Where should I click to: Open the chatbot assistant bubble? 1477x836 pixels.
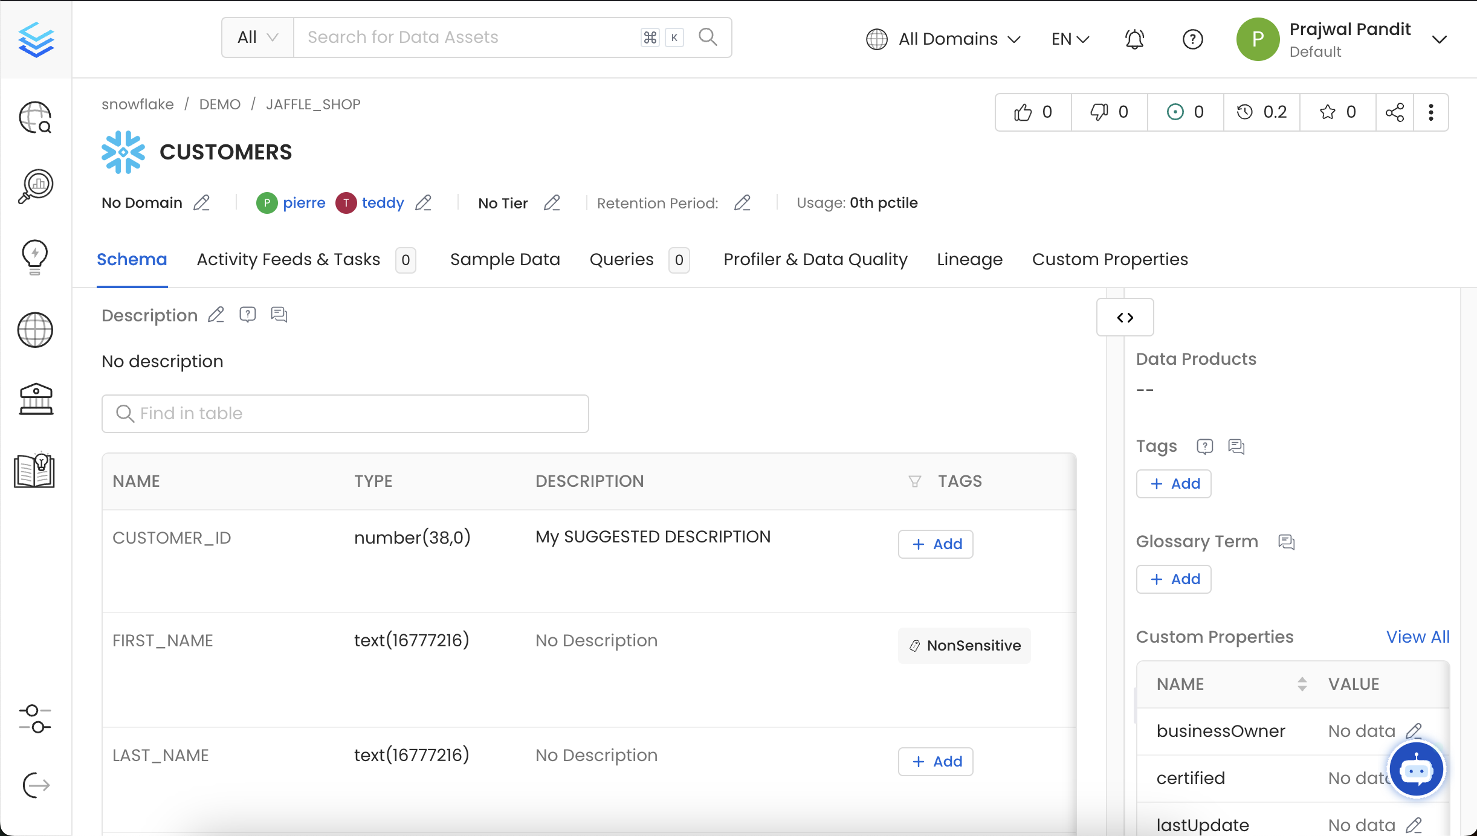[x=1416, y=770]
